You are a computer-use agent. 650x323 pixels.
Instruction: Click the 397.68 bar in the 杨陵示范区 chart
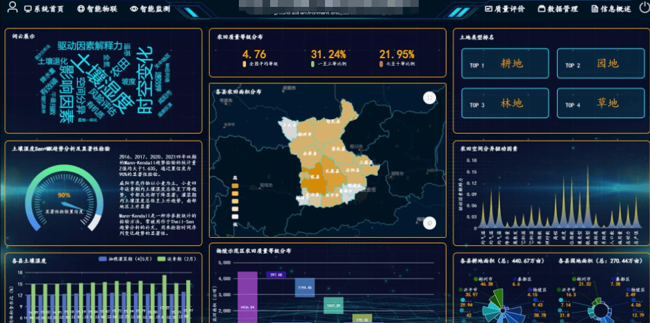click(276, 274)
